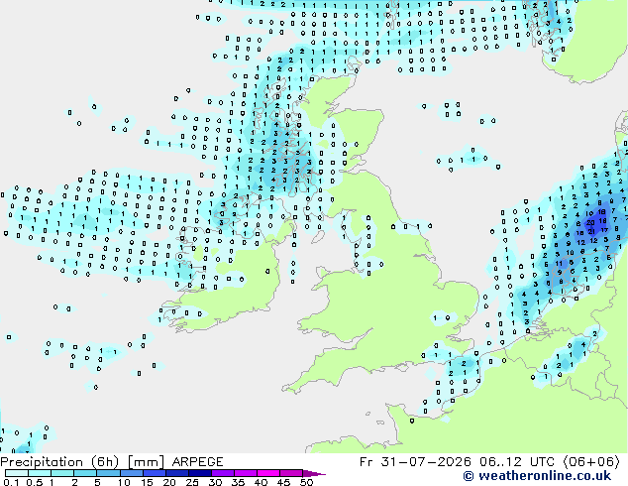This screenshot has height=486, width=628.
Task: Click the legend swatch between 0.1 and 0.5
Action: (17, 473)
